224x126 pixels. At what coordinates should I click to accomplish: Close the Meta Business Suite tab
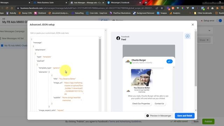click(x=66, y=2)
